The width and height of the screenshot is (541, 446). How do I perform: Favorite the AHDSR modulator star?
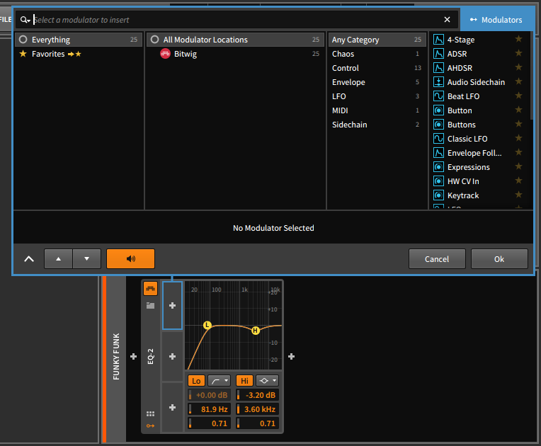(518, 67)
